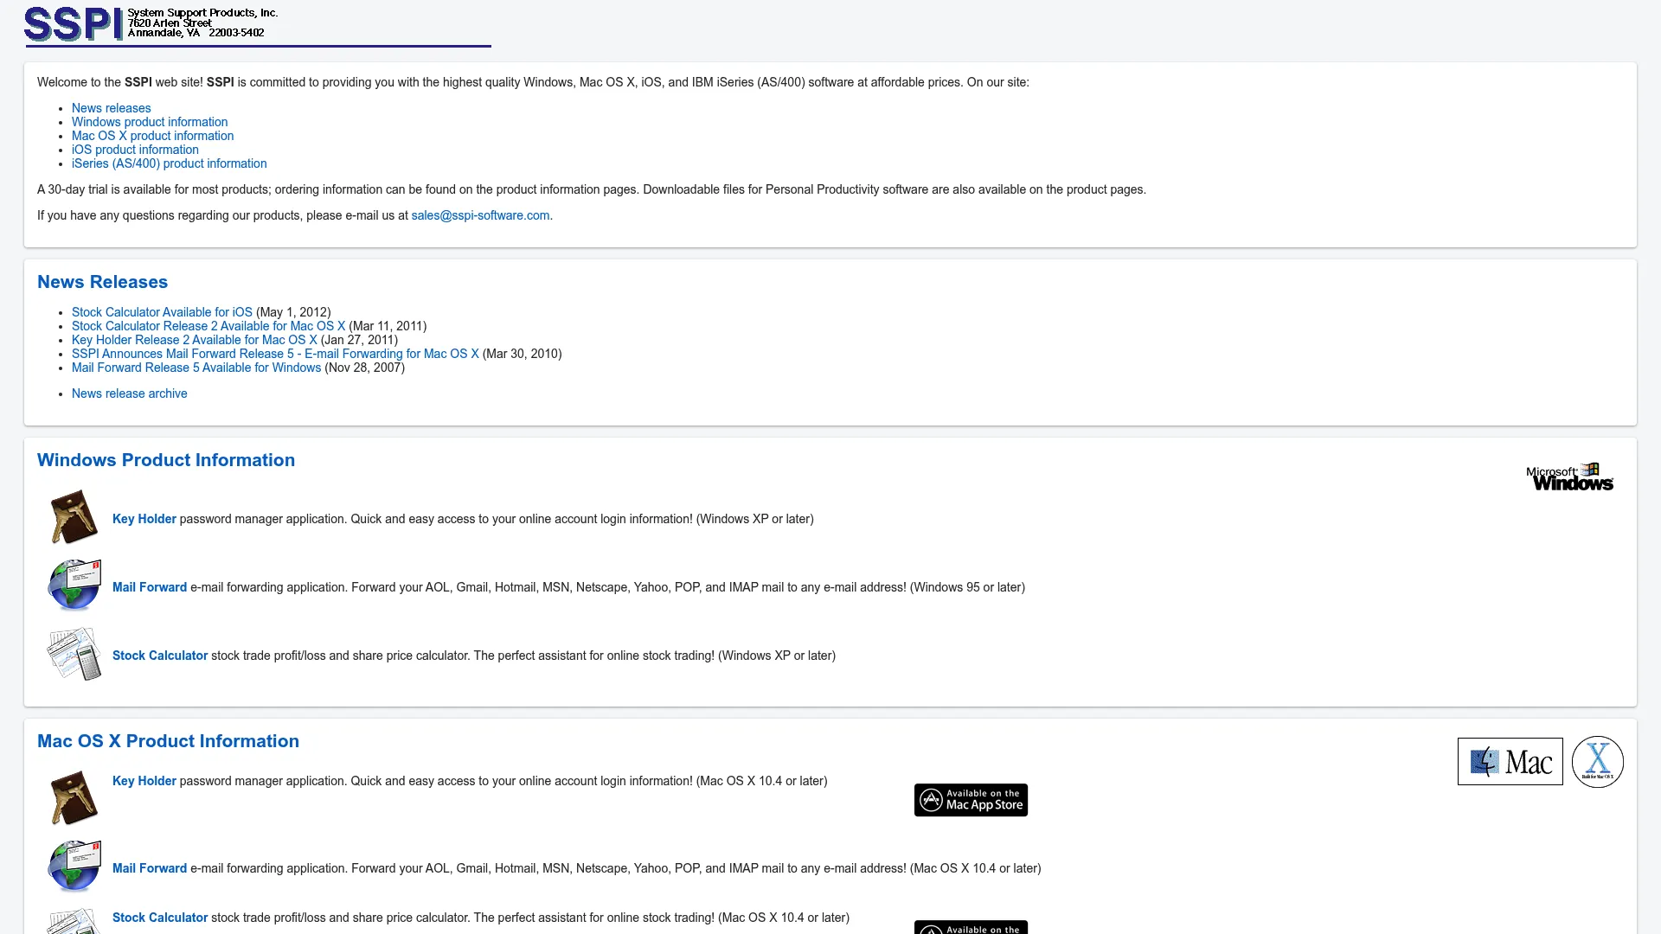This screenshot has height=934, width=1661.
Task: Open Stock Calculator link in Mac OS X section
Action: (x=160, y=918)
